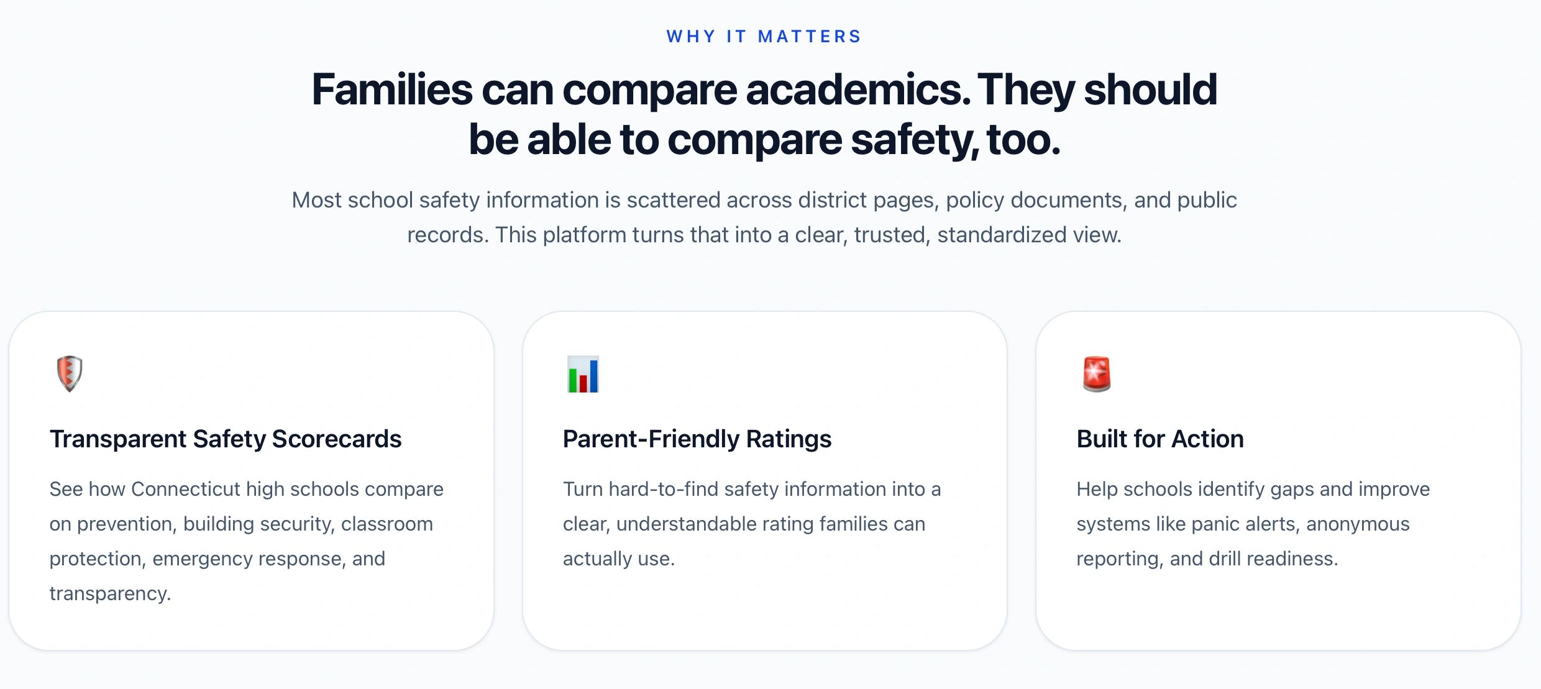Click the word 'transparency.' in the first card
The image size is (1541, 689).
pyautogui.click(x=110, y=593)
